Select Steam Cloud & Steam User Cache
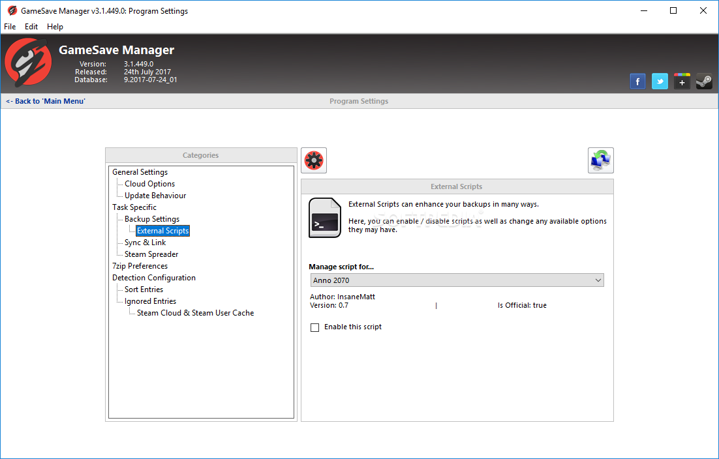This screenshot has width=719, height=459. (x=195, y=313)
